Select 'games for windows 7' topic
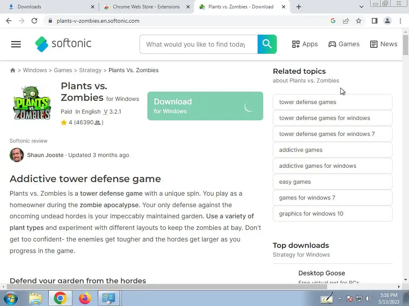 pos(333,198)
